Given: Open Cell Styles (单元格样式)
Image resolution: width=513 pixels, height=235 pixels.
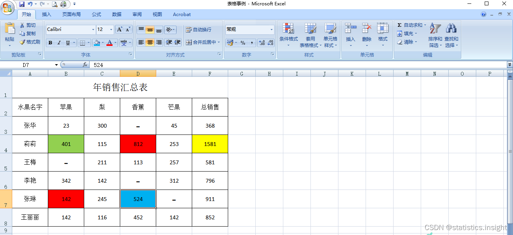Looking at the screenshot, I should pyautogui.click(x=330, y=35).
